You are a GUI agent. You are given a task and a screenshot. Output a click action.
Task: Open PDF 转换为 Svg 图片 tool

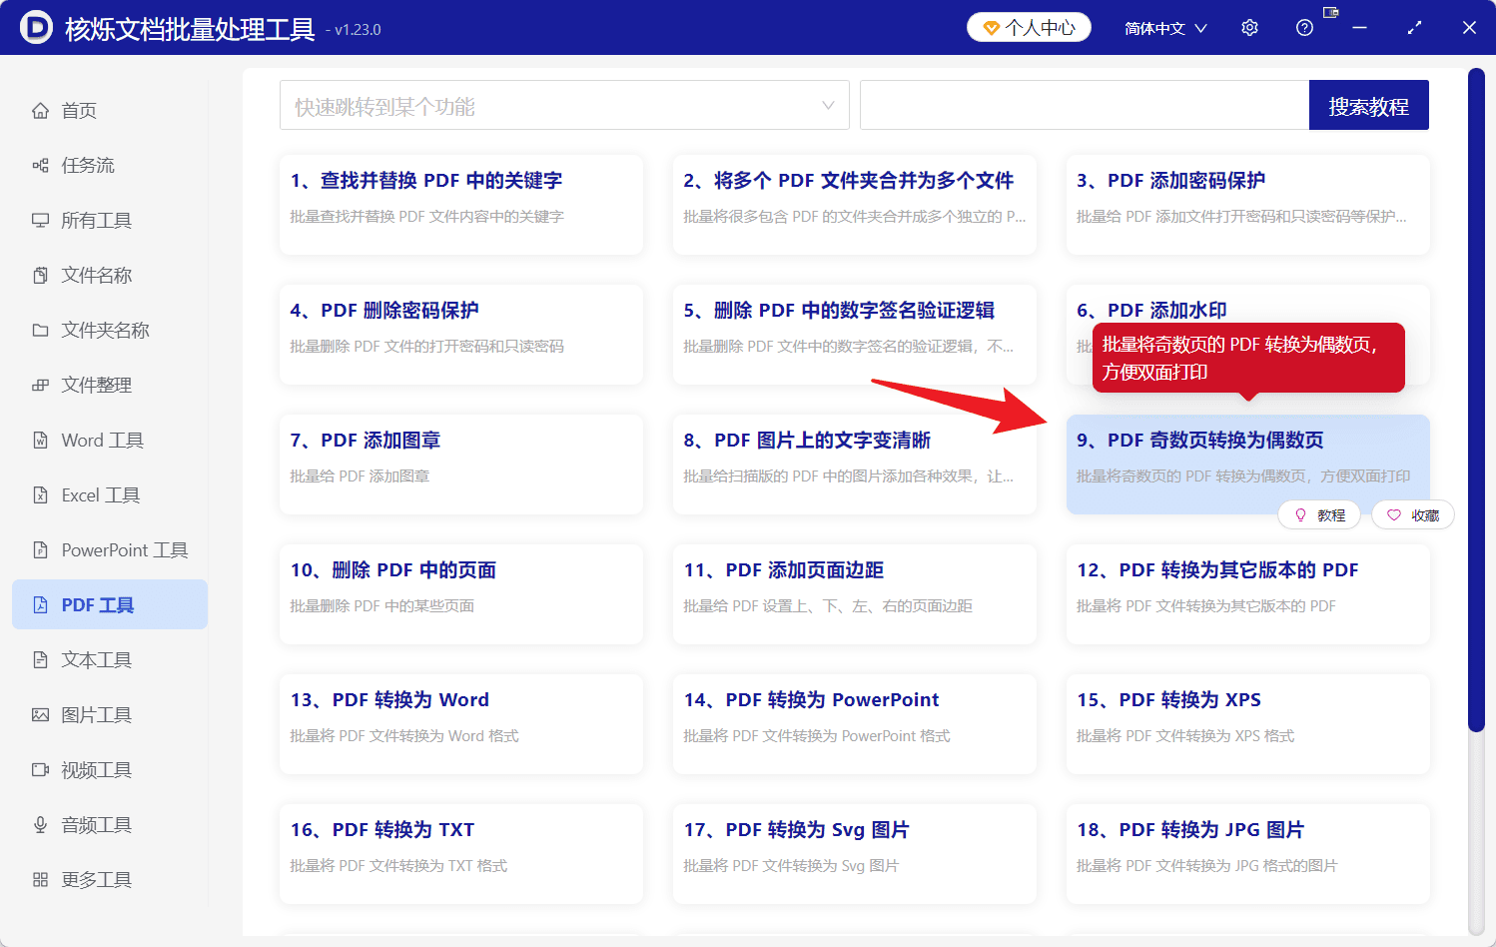tap(855, 854)
